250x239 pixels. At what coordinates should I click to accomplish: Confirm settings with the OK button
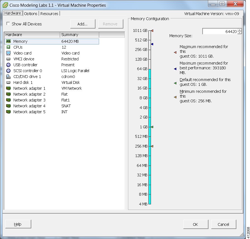196,224
